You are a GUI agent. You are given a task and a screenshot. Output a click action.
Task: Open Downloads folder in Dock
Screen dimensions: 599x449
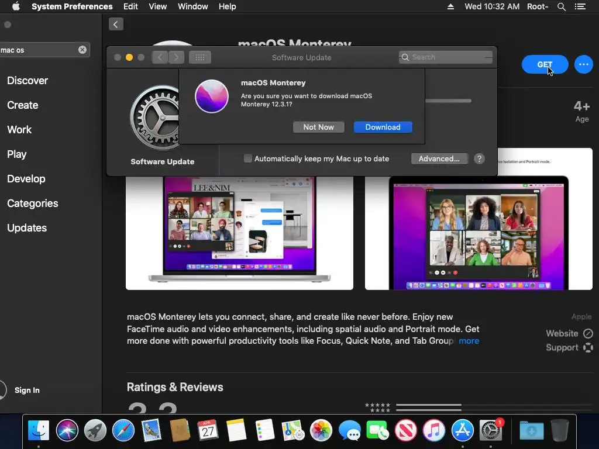[531, 430]
